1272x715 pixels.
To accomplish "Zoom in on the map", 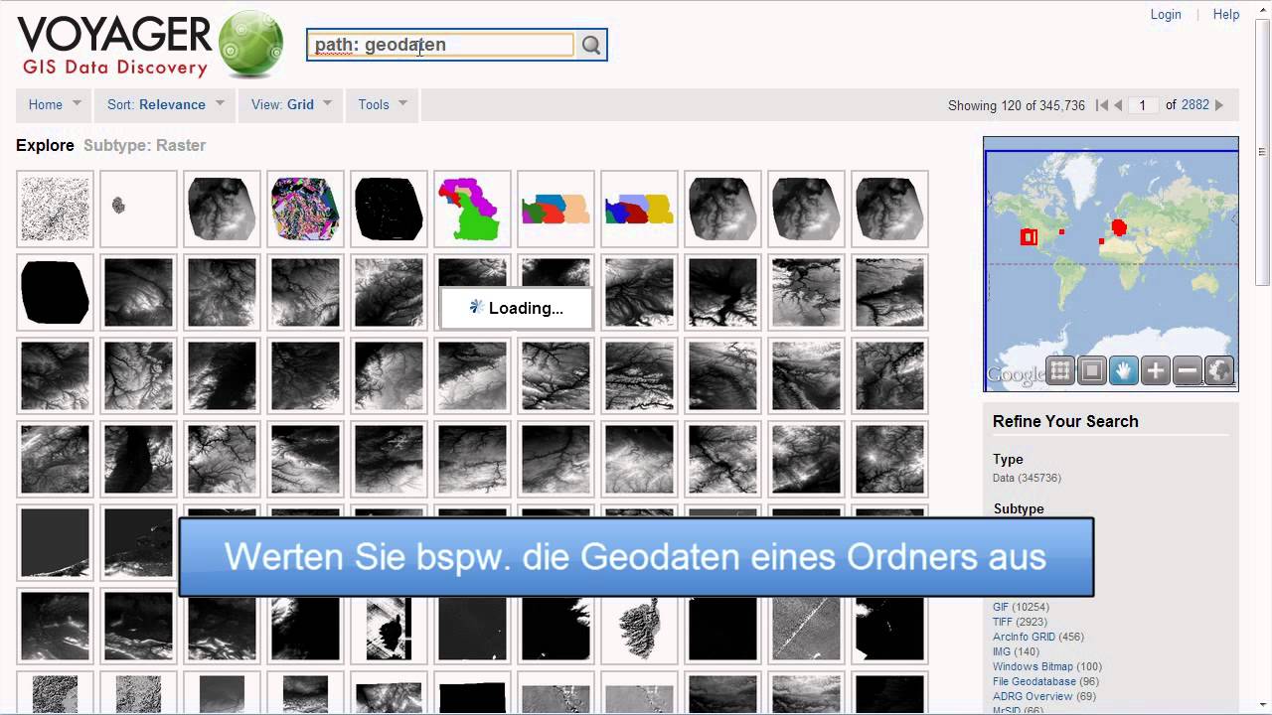I will [1156, 371].
